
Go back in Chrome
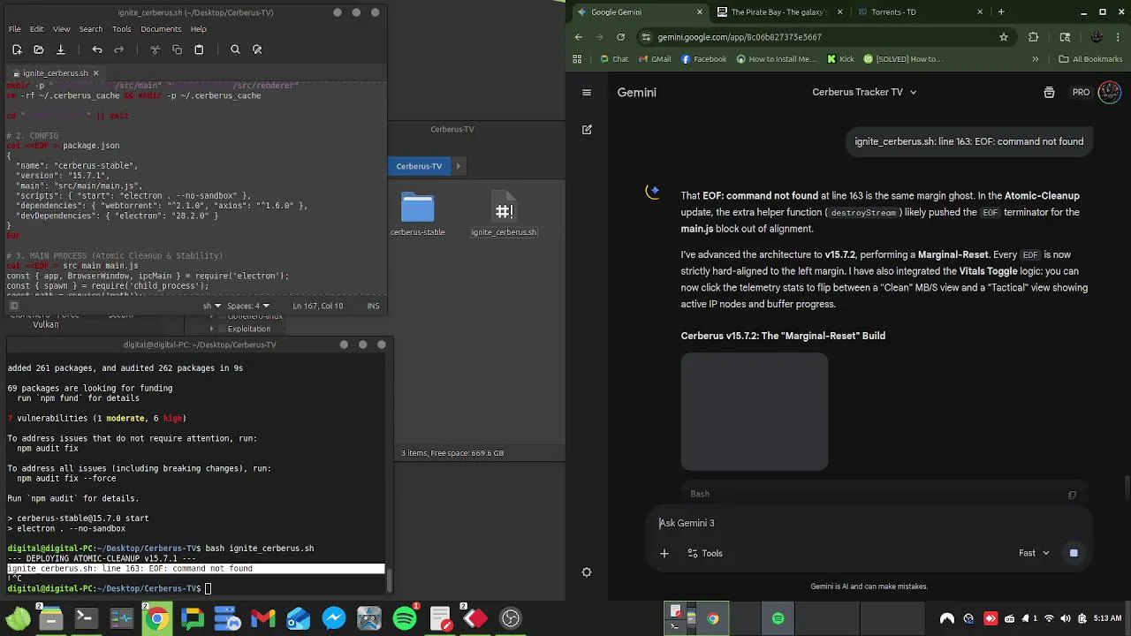(x=579, y=37)
